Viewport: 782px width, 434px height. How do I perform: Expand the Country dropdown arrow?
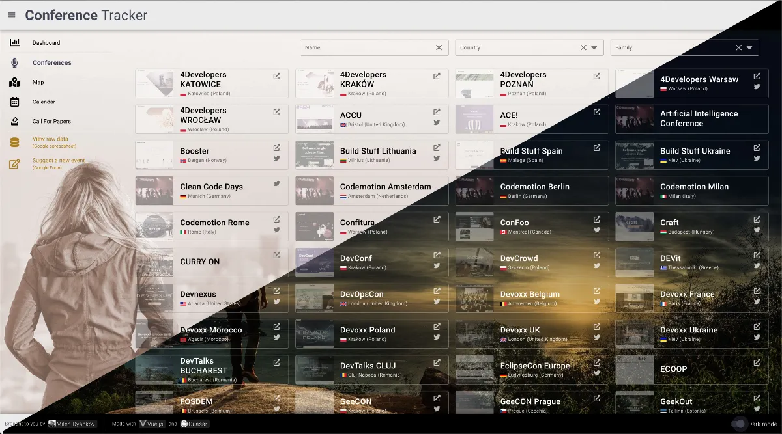(x=594, y=47)
